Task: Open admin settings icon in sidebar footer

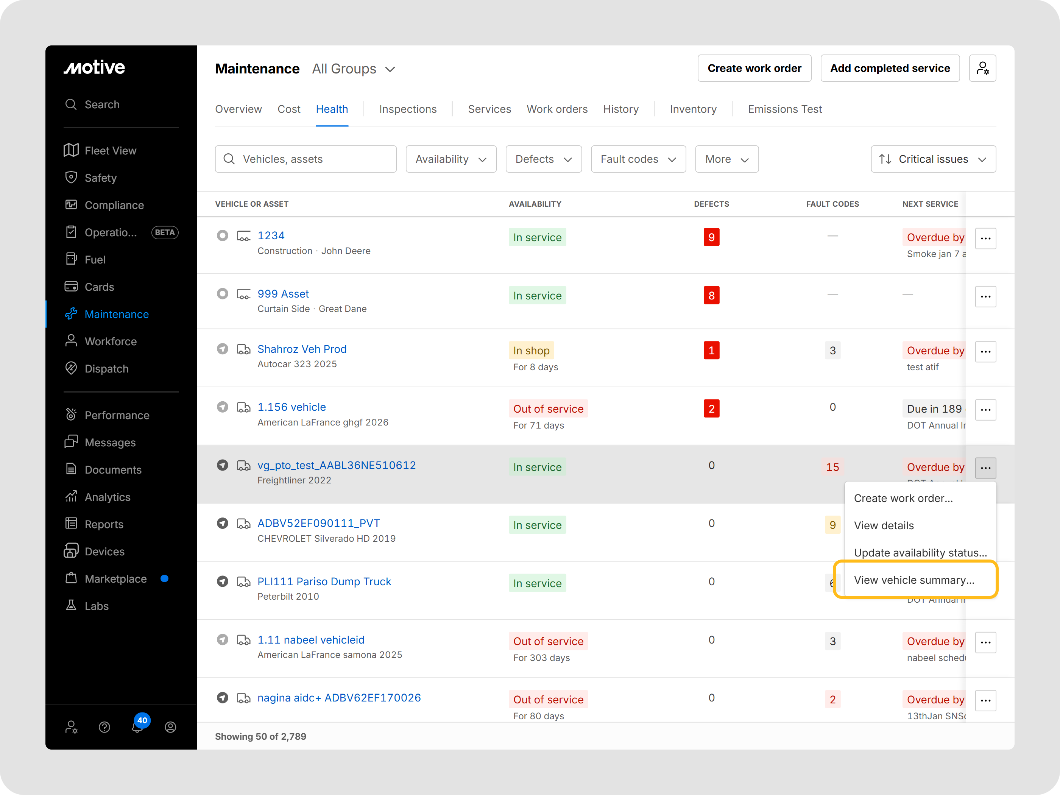Action: point(72,728)
